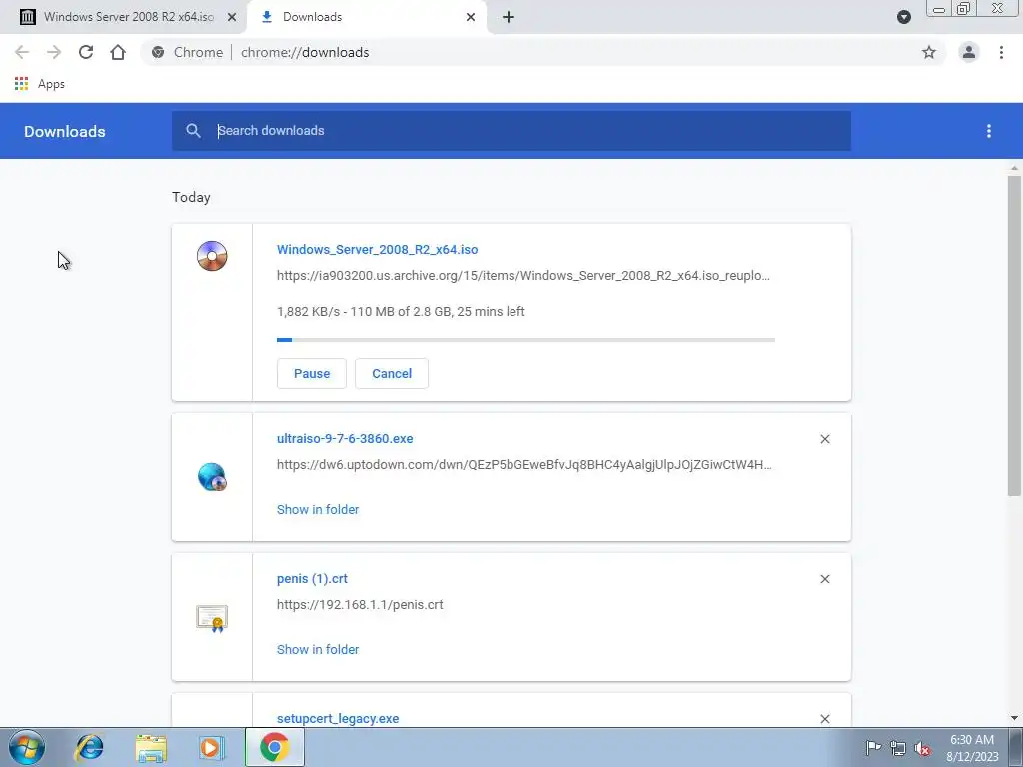Click the scrollbar down arrow
This screenshot has width=1023, height=767.
[1014, 718]
